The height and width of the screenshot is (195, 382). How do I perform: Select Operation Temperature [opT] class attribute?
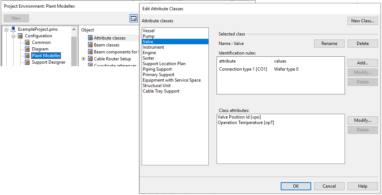[246, 123]
